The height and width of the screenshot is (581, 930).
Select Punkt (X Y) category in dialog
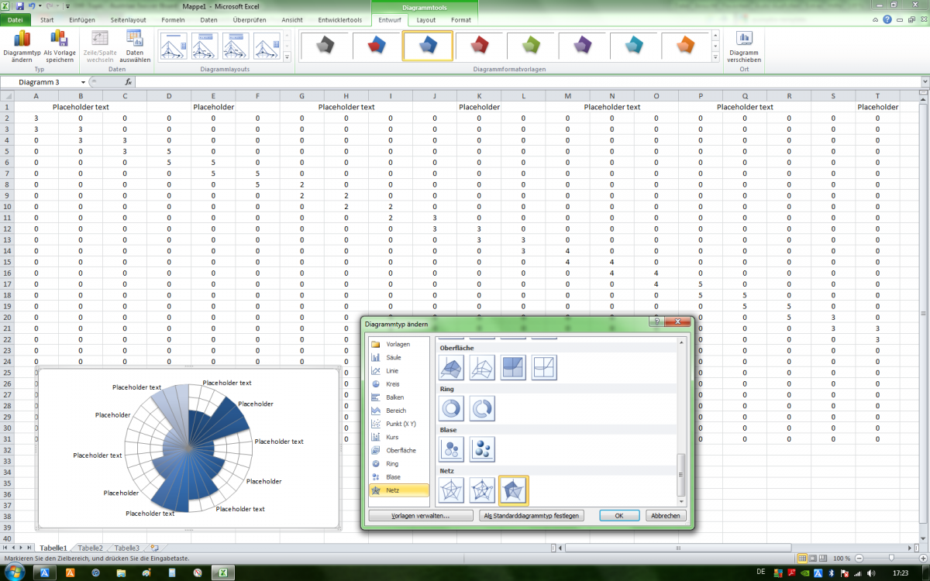pos(398,424)
